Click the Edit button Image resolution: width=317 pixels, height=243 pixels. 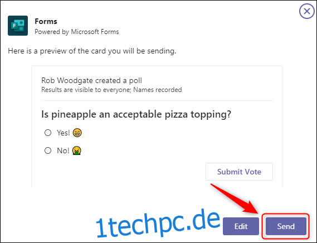coord(241,226)
